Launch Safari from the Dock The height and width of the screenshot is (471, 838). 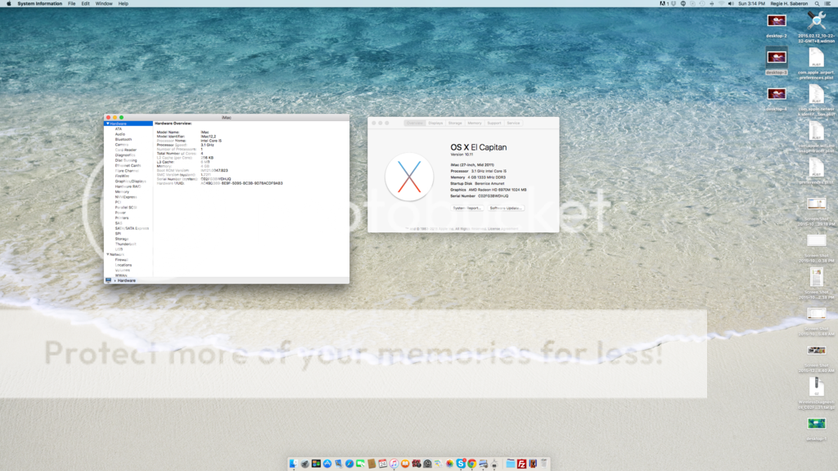click(x=349, y=464)
